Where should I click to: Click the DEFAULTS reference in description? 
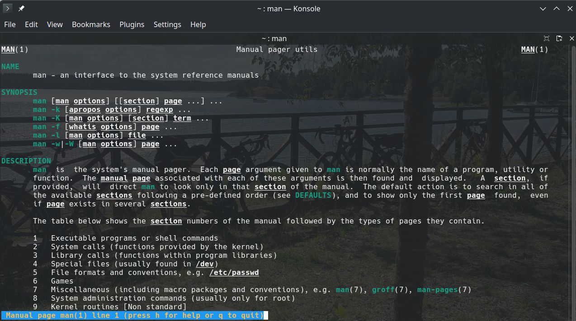(x=313, y=195)
